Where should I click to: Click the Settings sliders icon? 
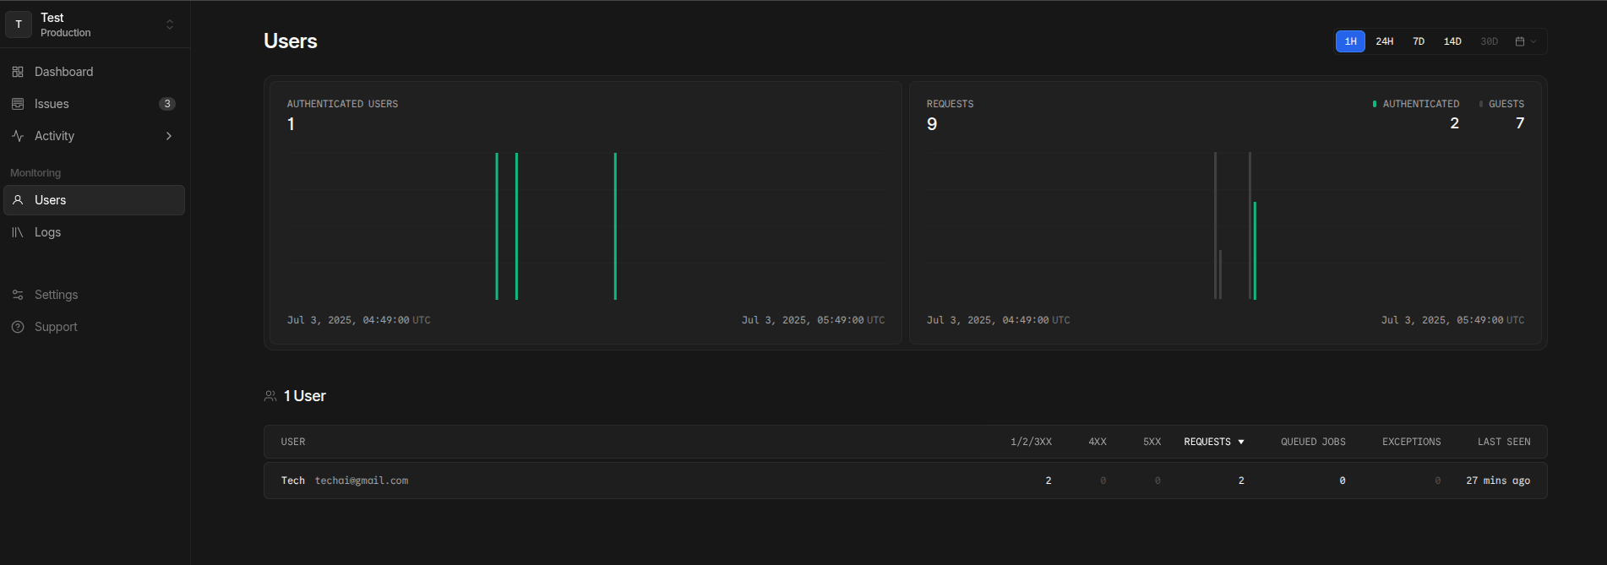pos(18,295)
